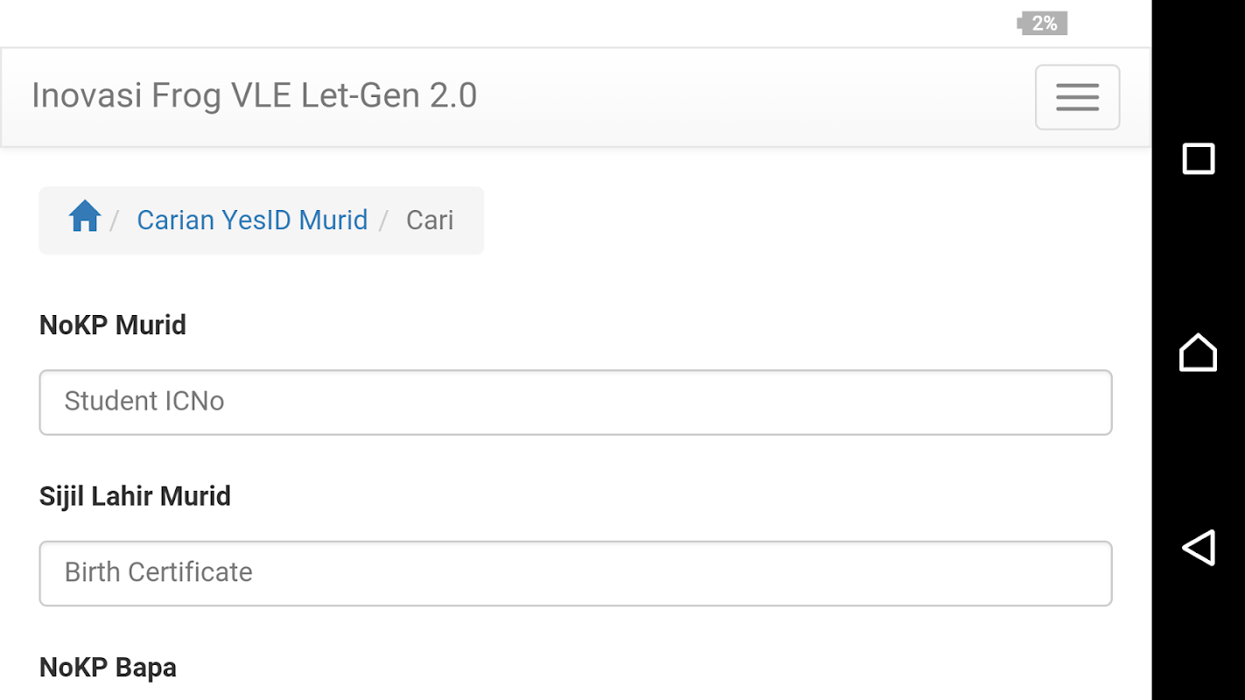
Task: Go home via the breadcrumb house icon
Action: point(85,216)
